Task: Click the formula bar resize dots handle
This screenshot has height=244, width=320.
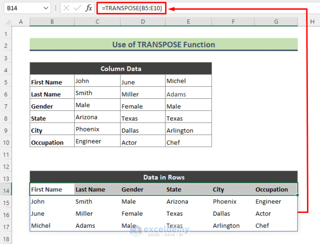Action: (x=55, y=8)
